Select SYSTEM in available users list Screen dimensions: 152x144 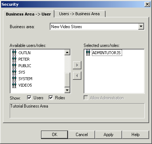point(25,79)
